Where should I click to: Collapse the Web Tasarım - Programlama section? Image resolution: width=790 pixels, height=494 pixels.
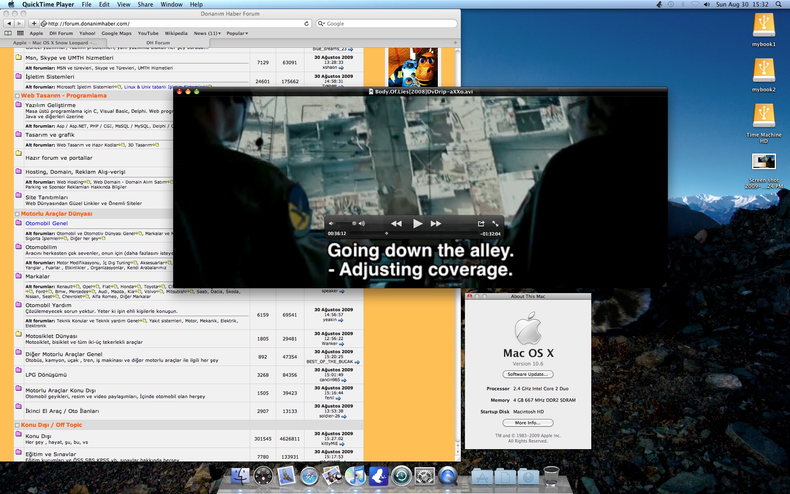(x=17, y=96)
